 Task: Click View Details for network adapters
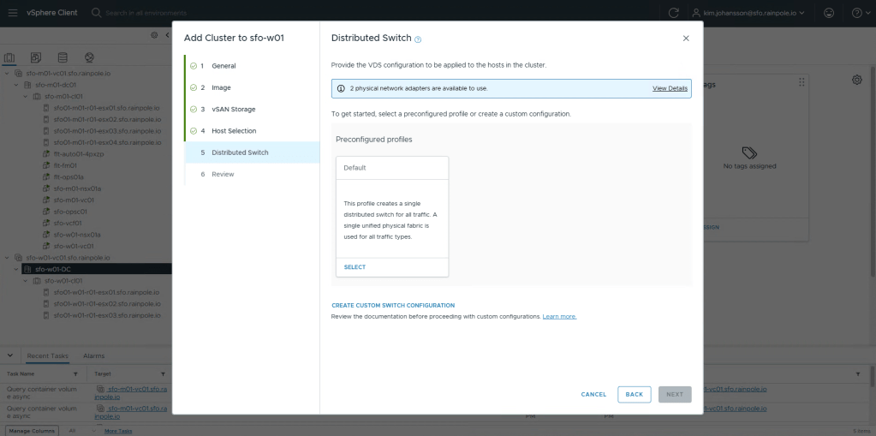[670, 88]
